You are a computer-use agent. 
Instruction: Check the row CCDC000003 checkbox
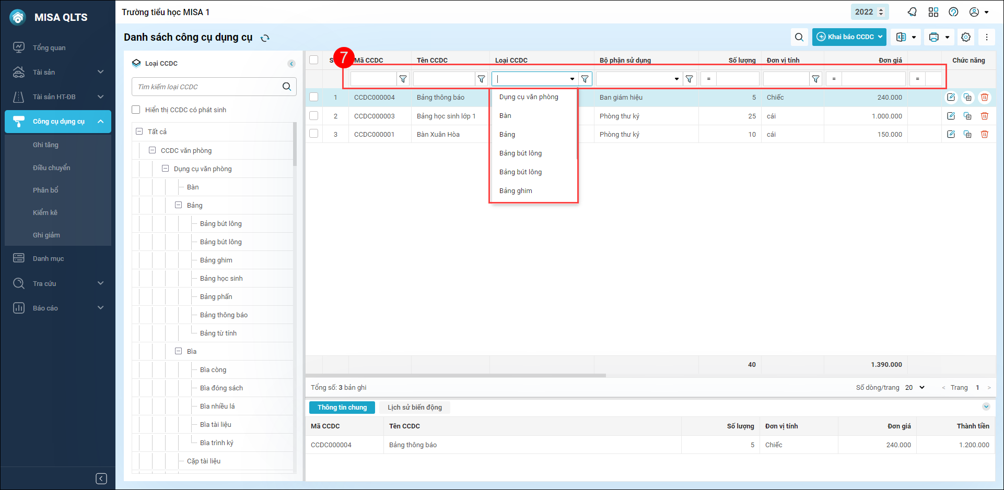pos(314,115)
